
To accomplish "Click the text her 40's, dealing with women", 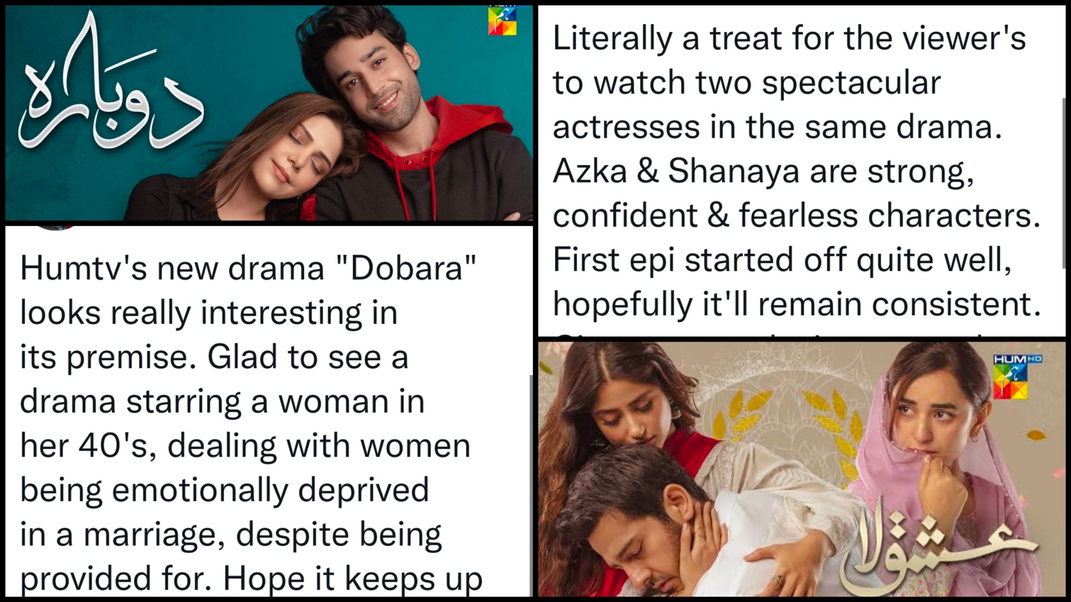I will pos(245,446).
